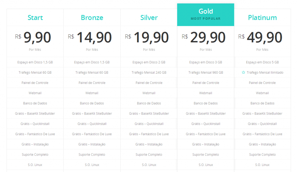The width and height of the screenshot is (297, 172).
Task: Click Espaço em Disco 5 GB feature
Action: click(x=262, y=62)
